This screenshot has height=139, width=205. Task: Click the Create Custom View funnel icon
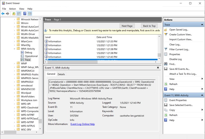click(x=166, y=35)
